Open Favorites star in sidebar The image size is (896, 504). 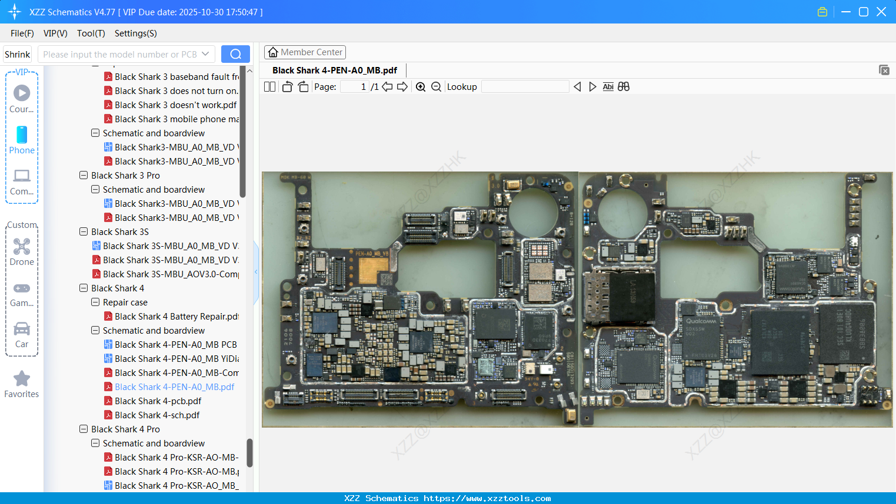point(22,384)
